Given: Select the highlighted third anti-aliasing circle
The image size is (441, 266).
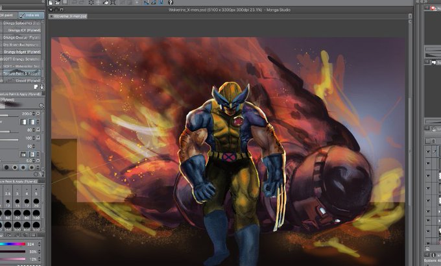Looking at the screenshot, I should coord(23,168).
